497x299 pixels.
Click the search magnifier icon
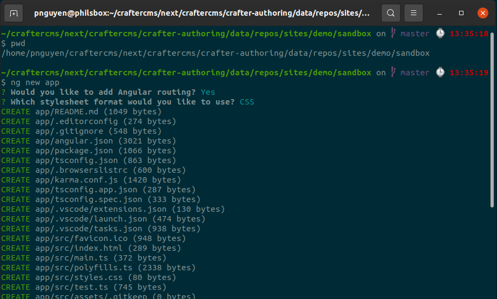pos(391,12)
